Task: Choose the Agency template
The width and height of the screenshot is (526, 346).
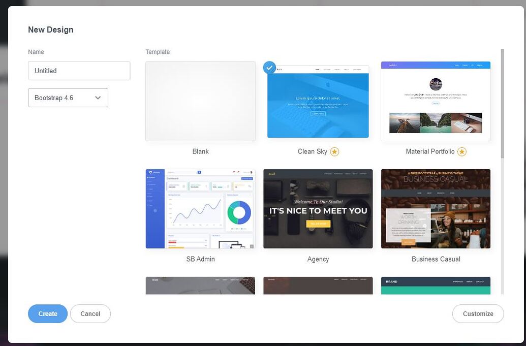Action: [x=318, y=208]
